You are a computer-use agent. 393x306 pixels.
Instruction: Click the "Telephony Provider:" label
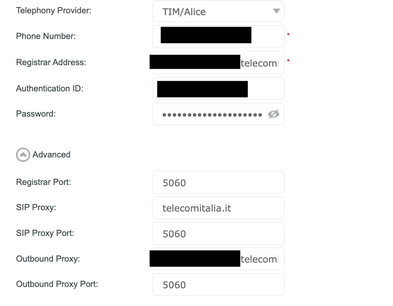53,10
